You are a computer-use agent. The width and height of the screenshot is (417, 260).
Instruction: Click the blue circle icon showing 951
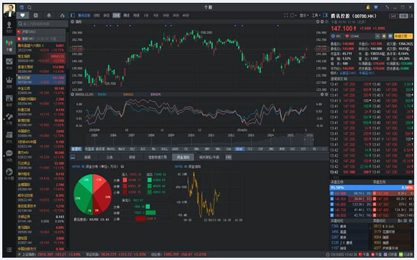tap(333, 36)
